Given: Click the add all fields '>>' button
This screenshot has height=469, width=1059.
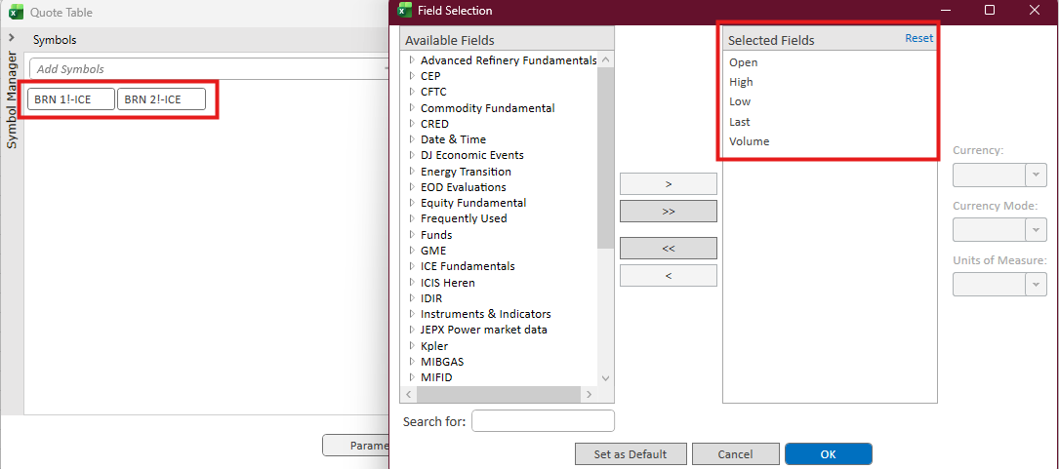Looking at the screenshot, I should [x=668, y=211].
